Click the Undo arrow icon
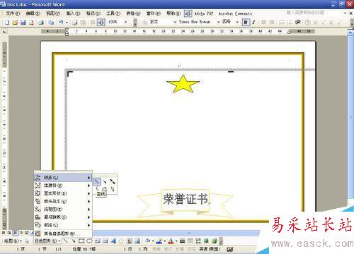Viewport: 354px width, 254px height. point(61,23)
